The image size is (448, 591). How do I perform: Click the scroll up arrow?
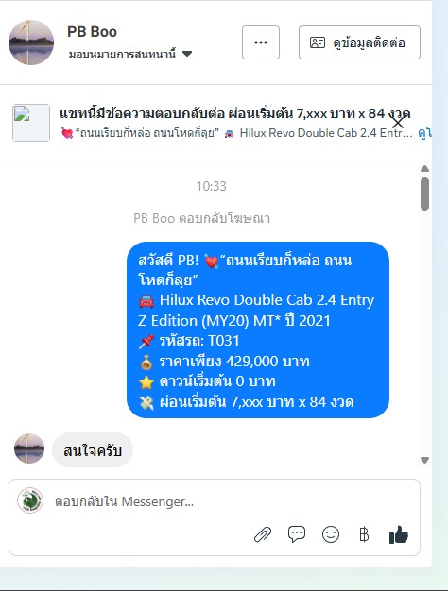(x=424, y=168)
